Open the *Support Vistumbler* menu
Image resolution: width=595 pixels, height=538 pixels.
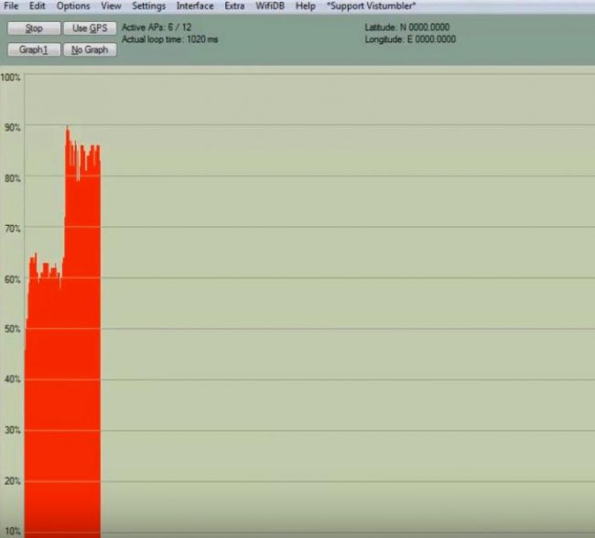(x=371, y=6)
